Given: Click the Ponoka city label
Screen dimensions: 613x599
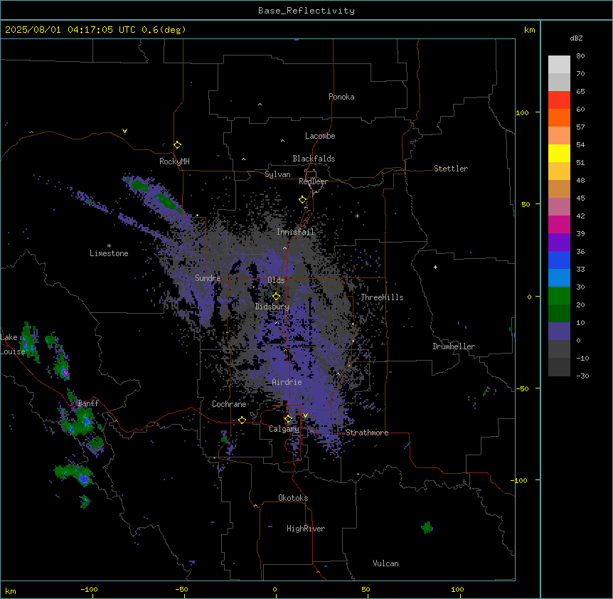Looking at the screenshot, I should tap(341, 97).
